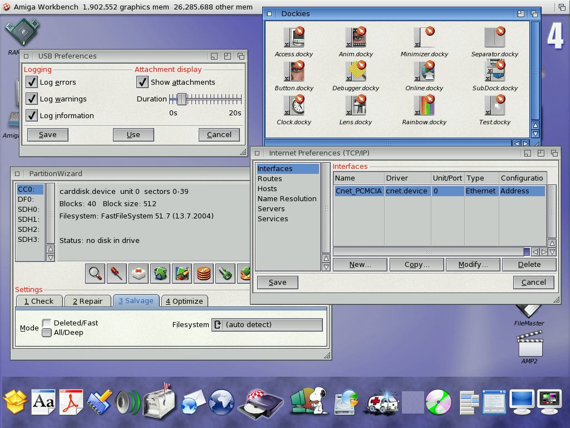Image resolution: width=570 pixels, height=428 pixels.
Task: Open the Filesystem auto detect cycle menu
Action: pos(267,325)
